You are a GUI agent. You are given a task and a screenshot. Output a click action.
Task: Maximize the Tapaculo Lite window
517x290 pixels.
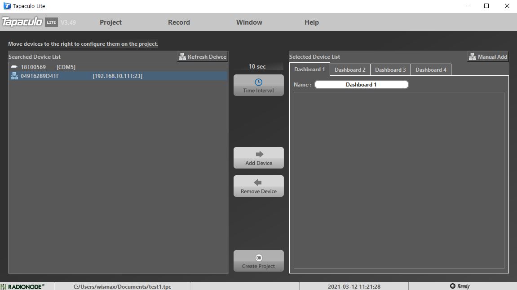pyautogui.click(x=486, y=6)
